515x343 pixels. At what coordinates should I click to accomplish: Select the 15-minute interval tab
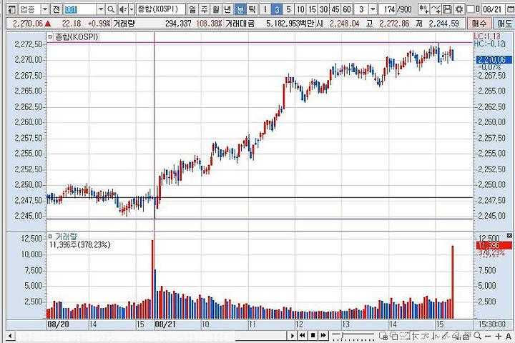[x=312, y=9]
